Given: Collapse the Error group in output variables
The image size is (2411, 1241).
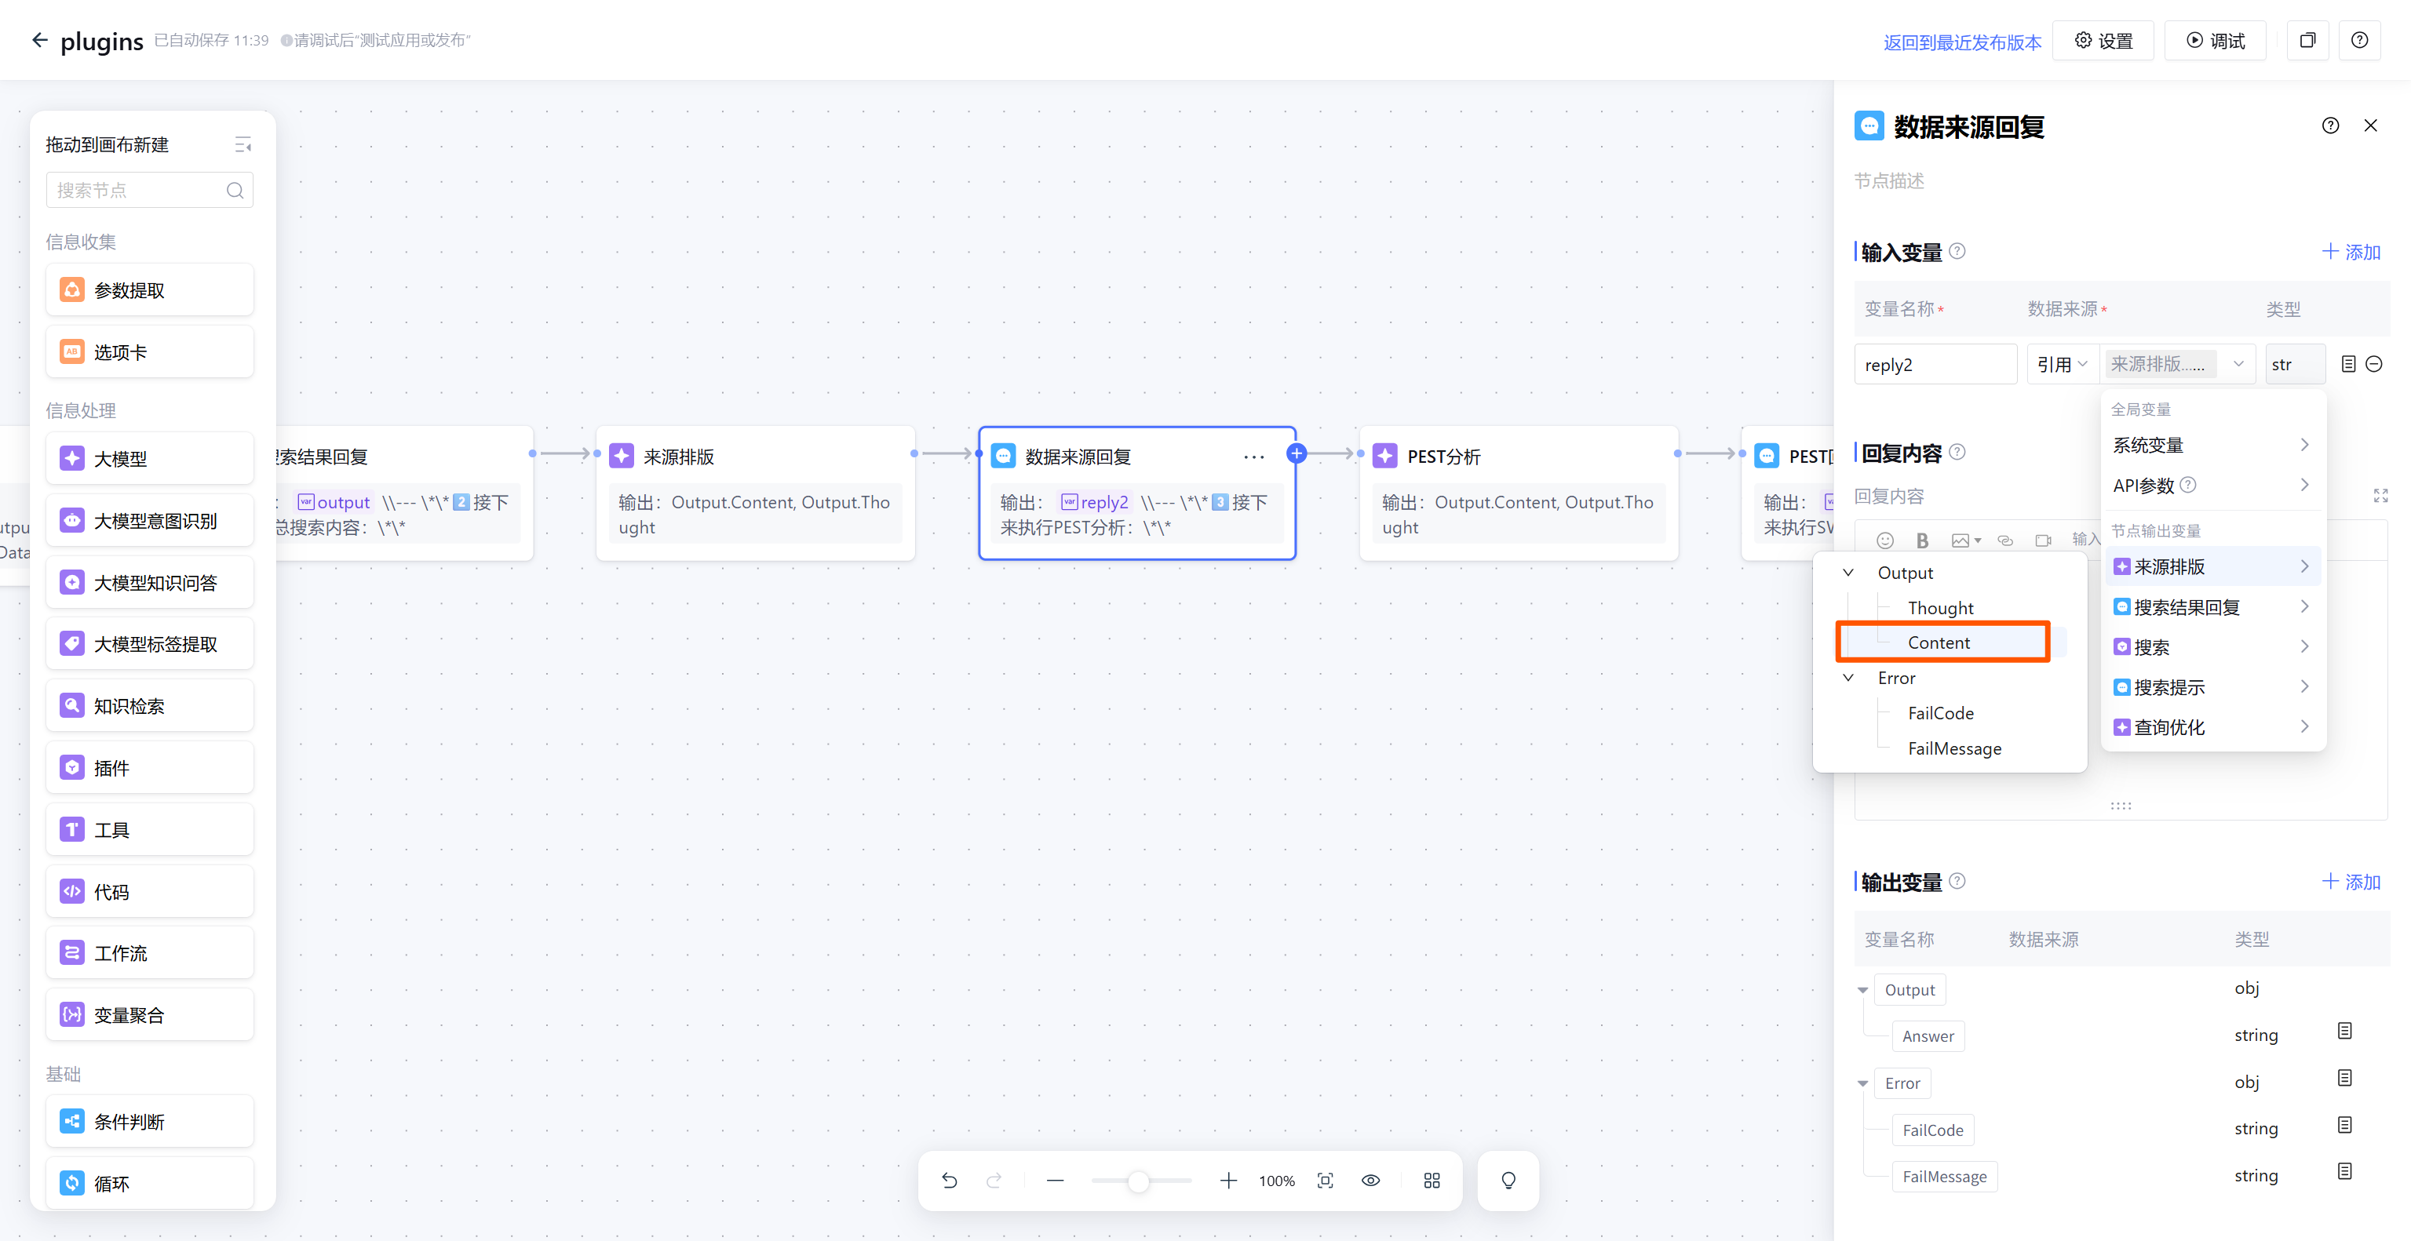Looking at the screenshot, I should point(1862,1083).
